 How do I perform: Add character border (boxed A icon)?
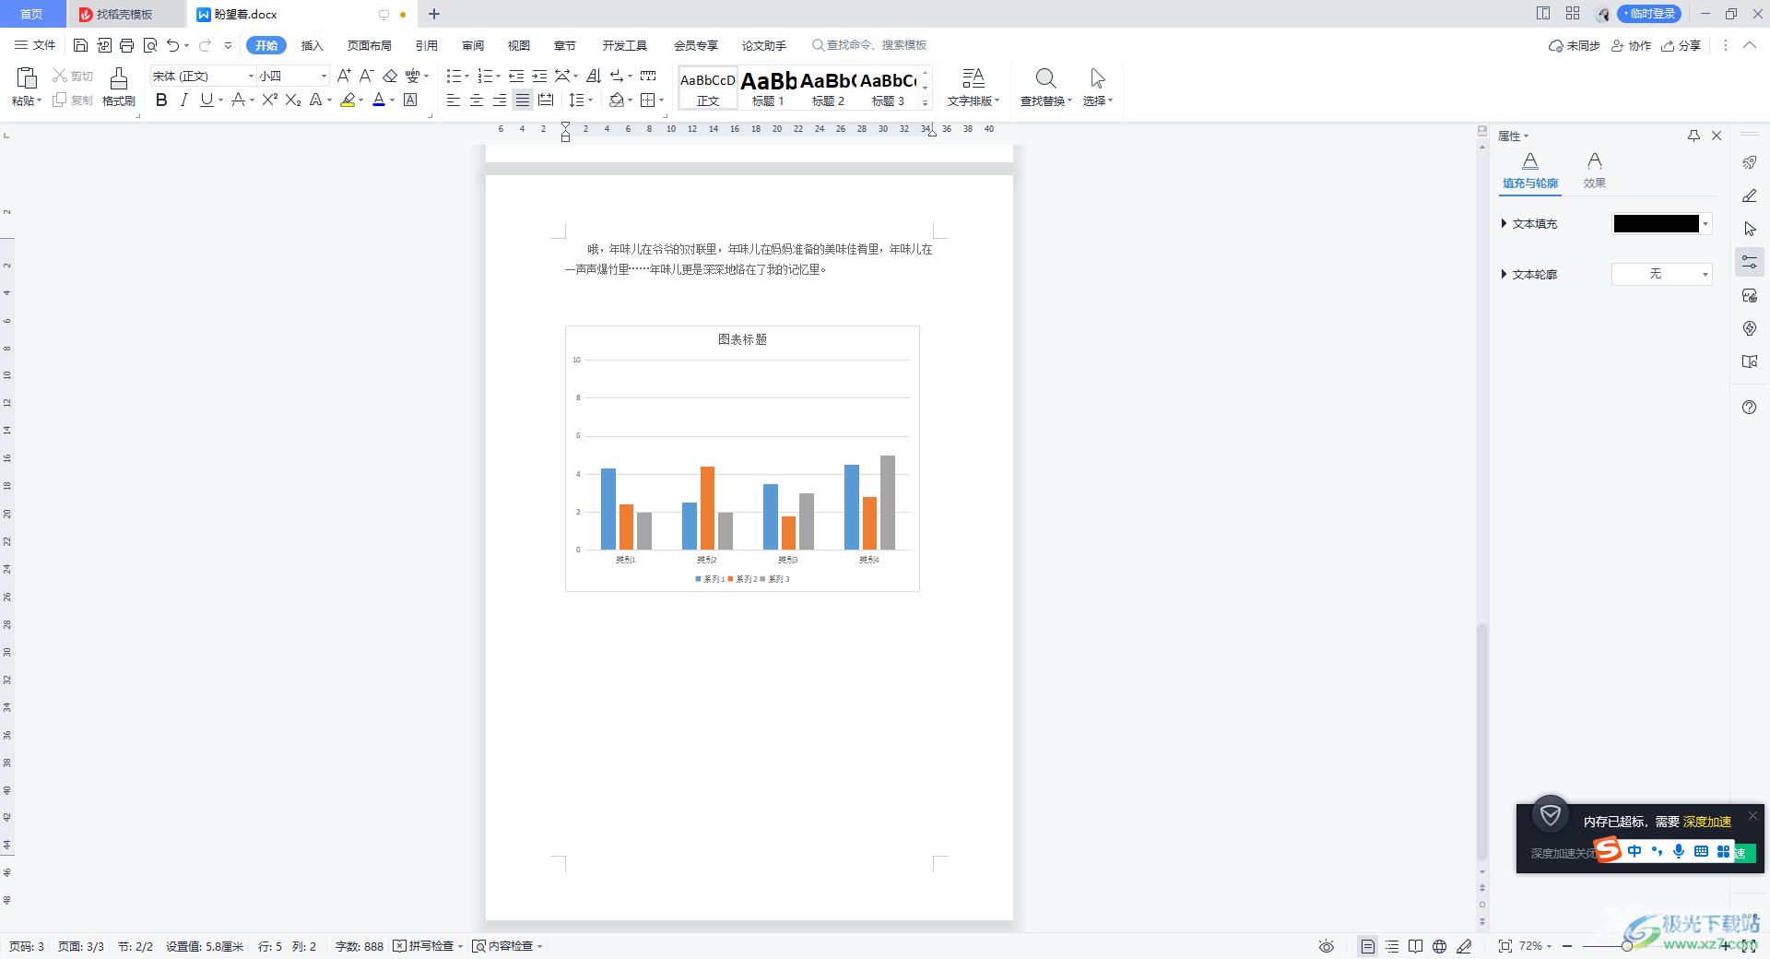411,100
